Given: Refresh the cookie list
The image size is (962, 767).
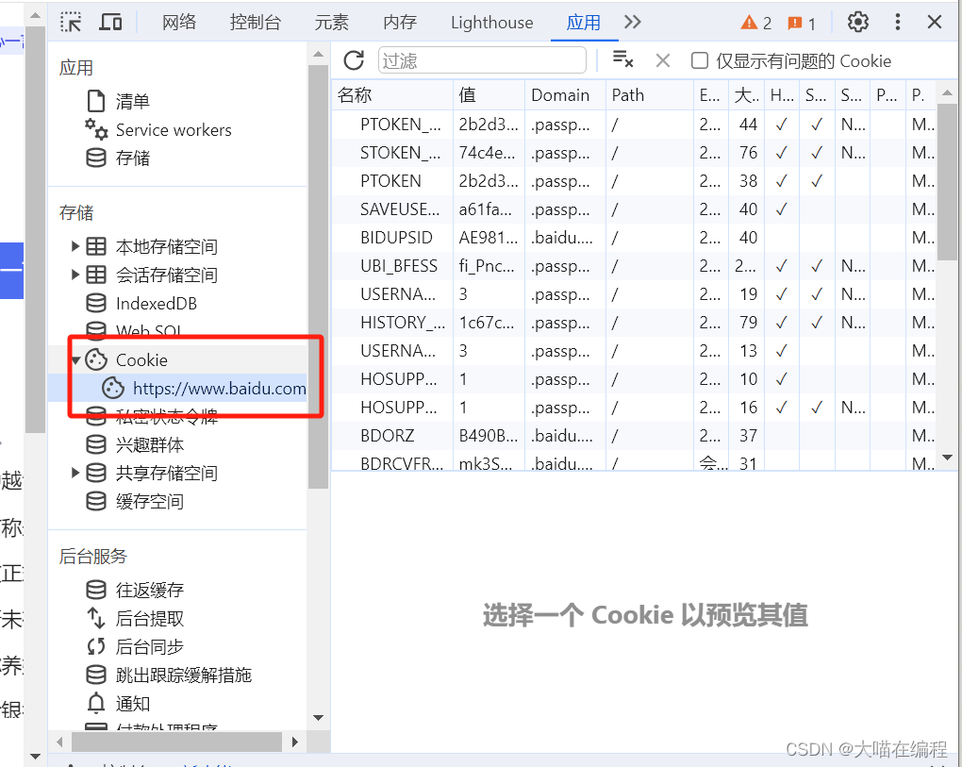Looking at the screenshot, I should 354,60.
